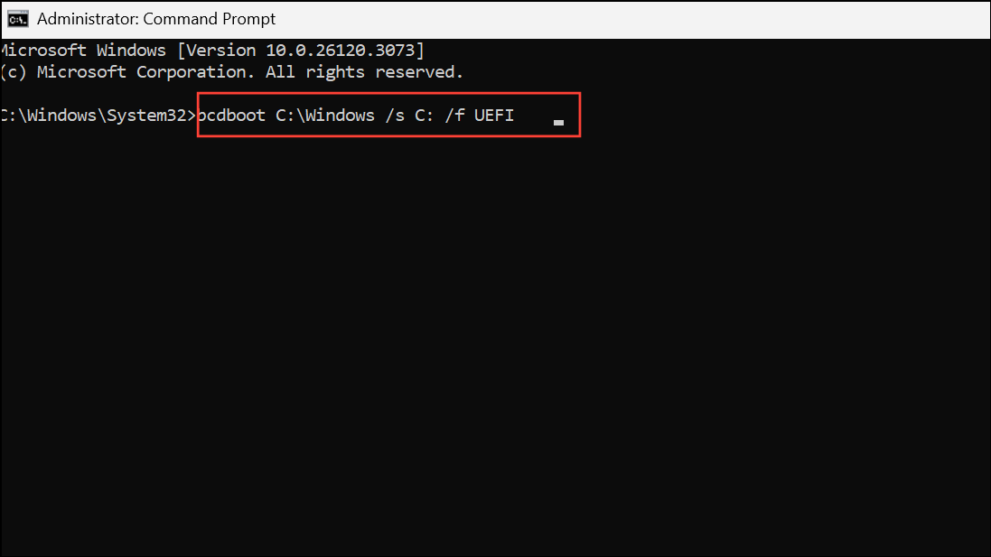
Task: Click the title bar of the console window
Action: tap(542, 18)
